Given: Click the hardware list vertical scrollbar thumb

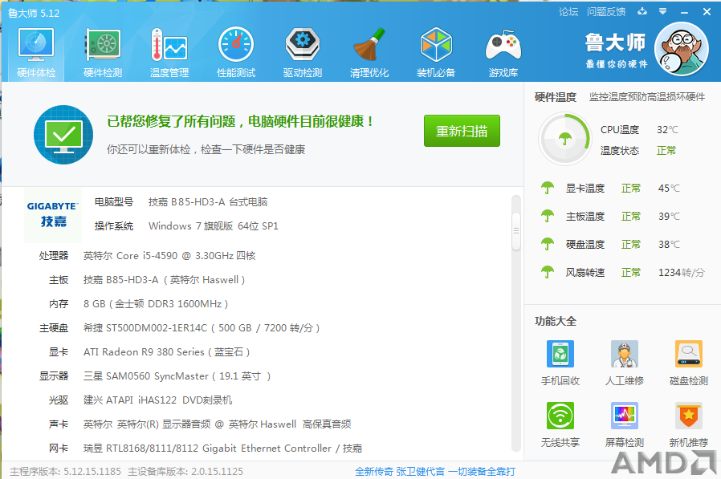Looking at the screenshot, I should 516,231.
